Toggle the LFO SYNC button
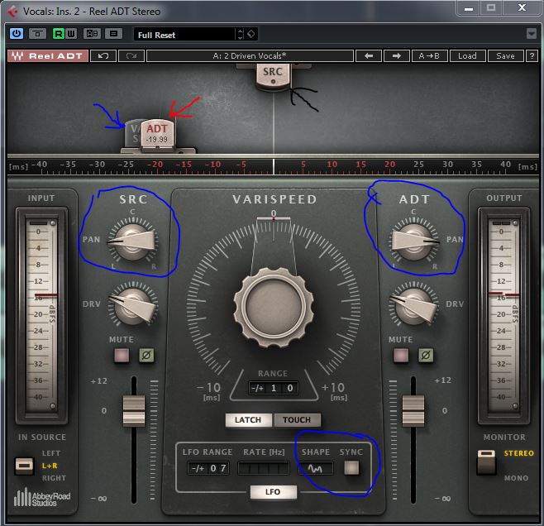544x526 pixels. coord(351,468)
